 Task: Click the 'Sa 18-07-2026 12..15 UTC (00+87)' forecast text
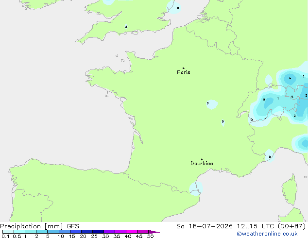[x=241, y=226]
